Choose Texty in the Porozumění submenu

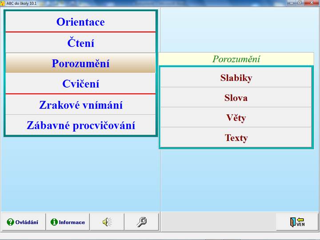point(236,137)
